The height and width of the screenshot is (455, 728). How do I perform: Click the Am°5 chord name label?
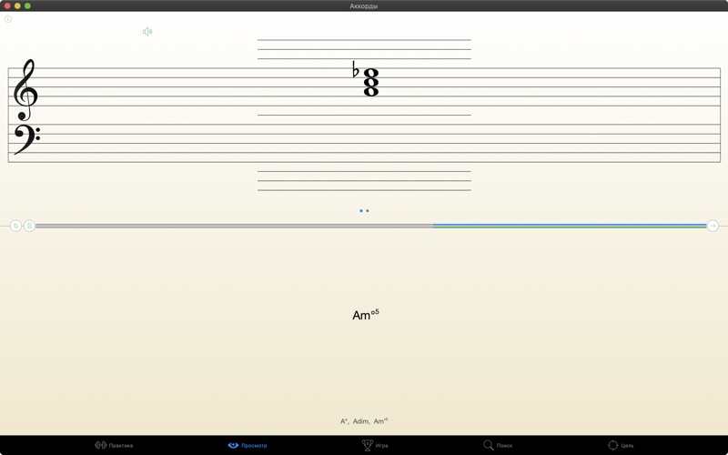click(366, 315)
